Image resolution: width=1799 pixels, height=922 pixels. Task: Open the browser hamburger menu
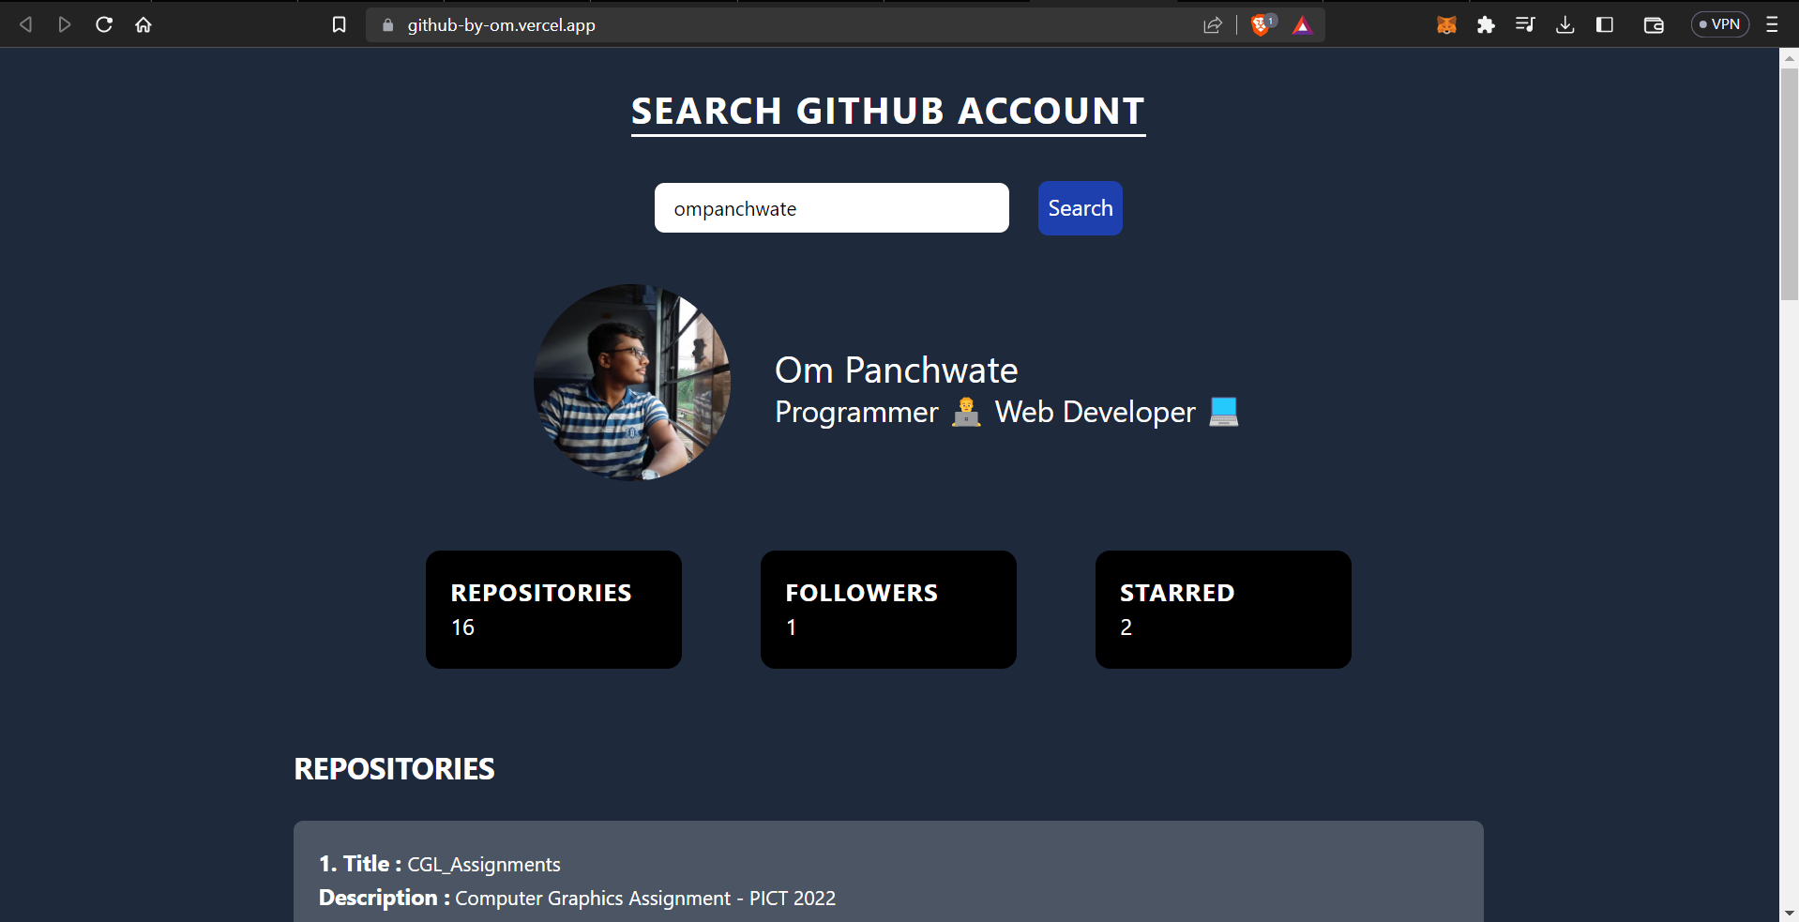point(1772,24)
